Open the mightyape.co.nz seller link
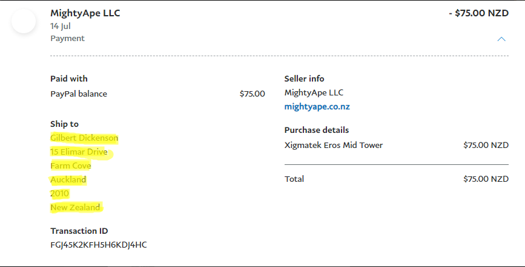Viewport: 525px width, 267px height. click(317, 107)
